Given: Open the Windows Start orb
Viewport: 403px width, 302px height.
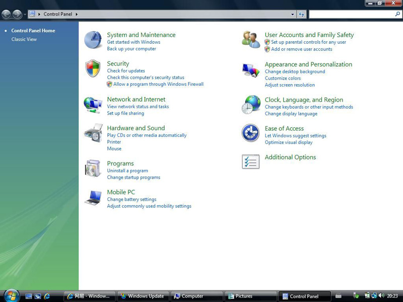Looking at the screenshot, I should click(x=11, y=295).
